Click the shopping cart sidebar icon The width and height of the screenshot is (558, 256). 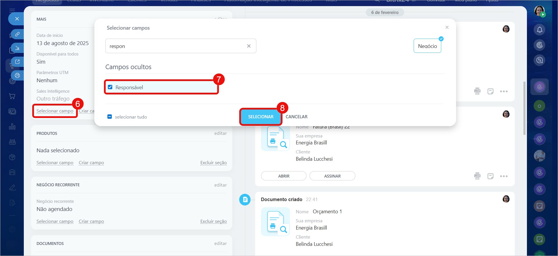12,96
